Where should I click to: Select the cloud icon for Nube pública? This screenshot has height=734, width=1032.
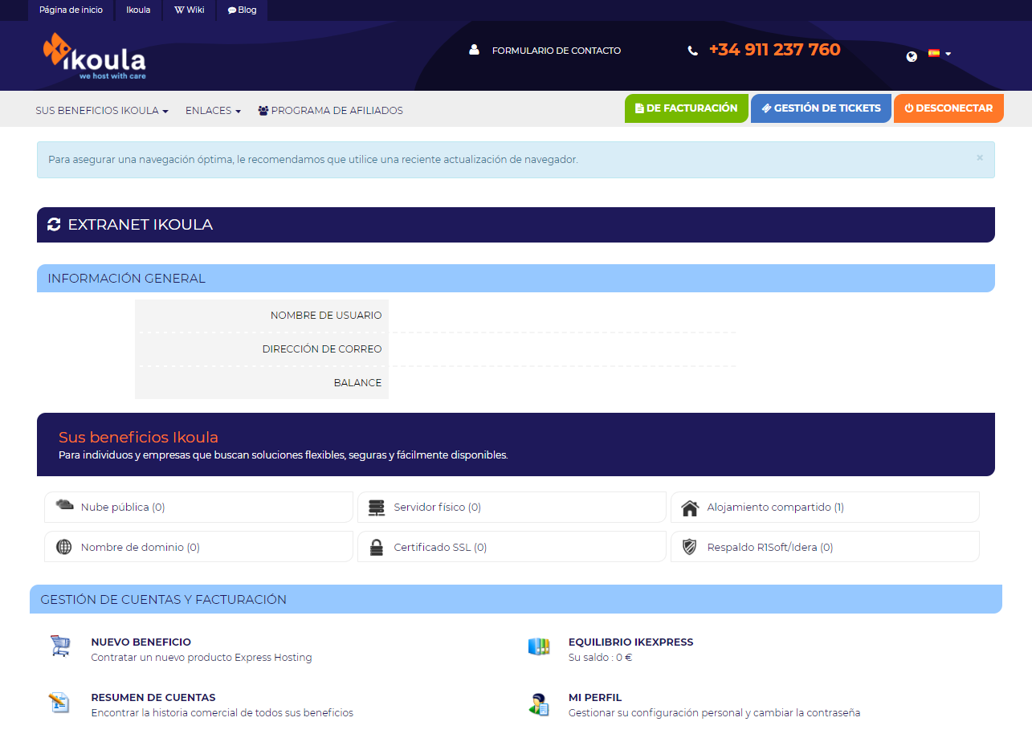point(63,506)
